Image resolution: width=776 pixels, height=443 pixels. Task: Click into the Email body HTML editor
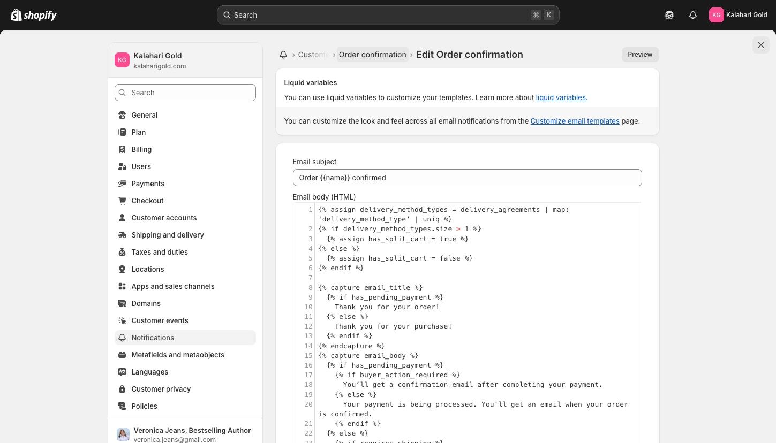467,323
